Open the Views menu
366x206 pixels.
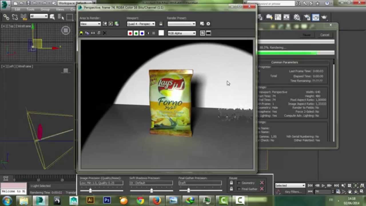60,9
